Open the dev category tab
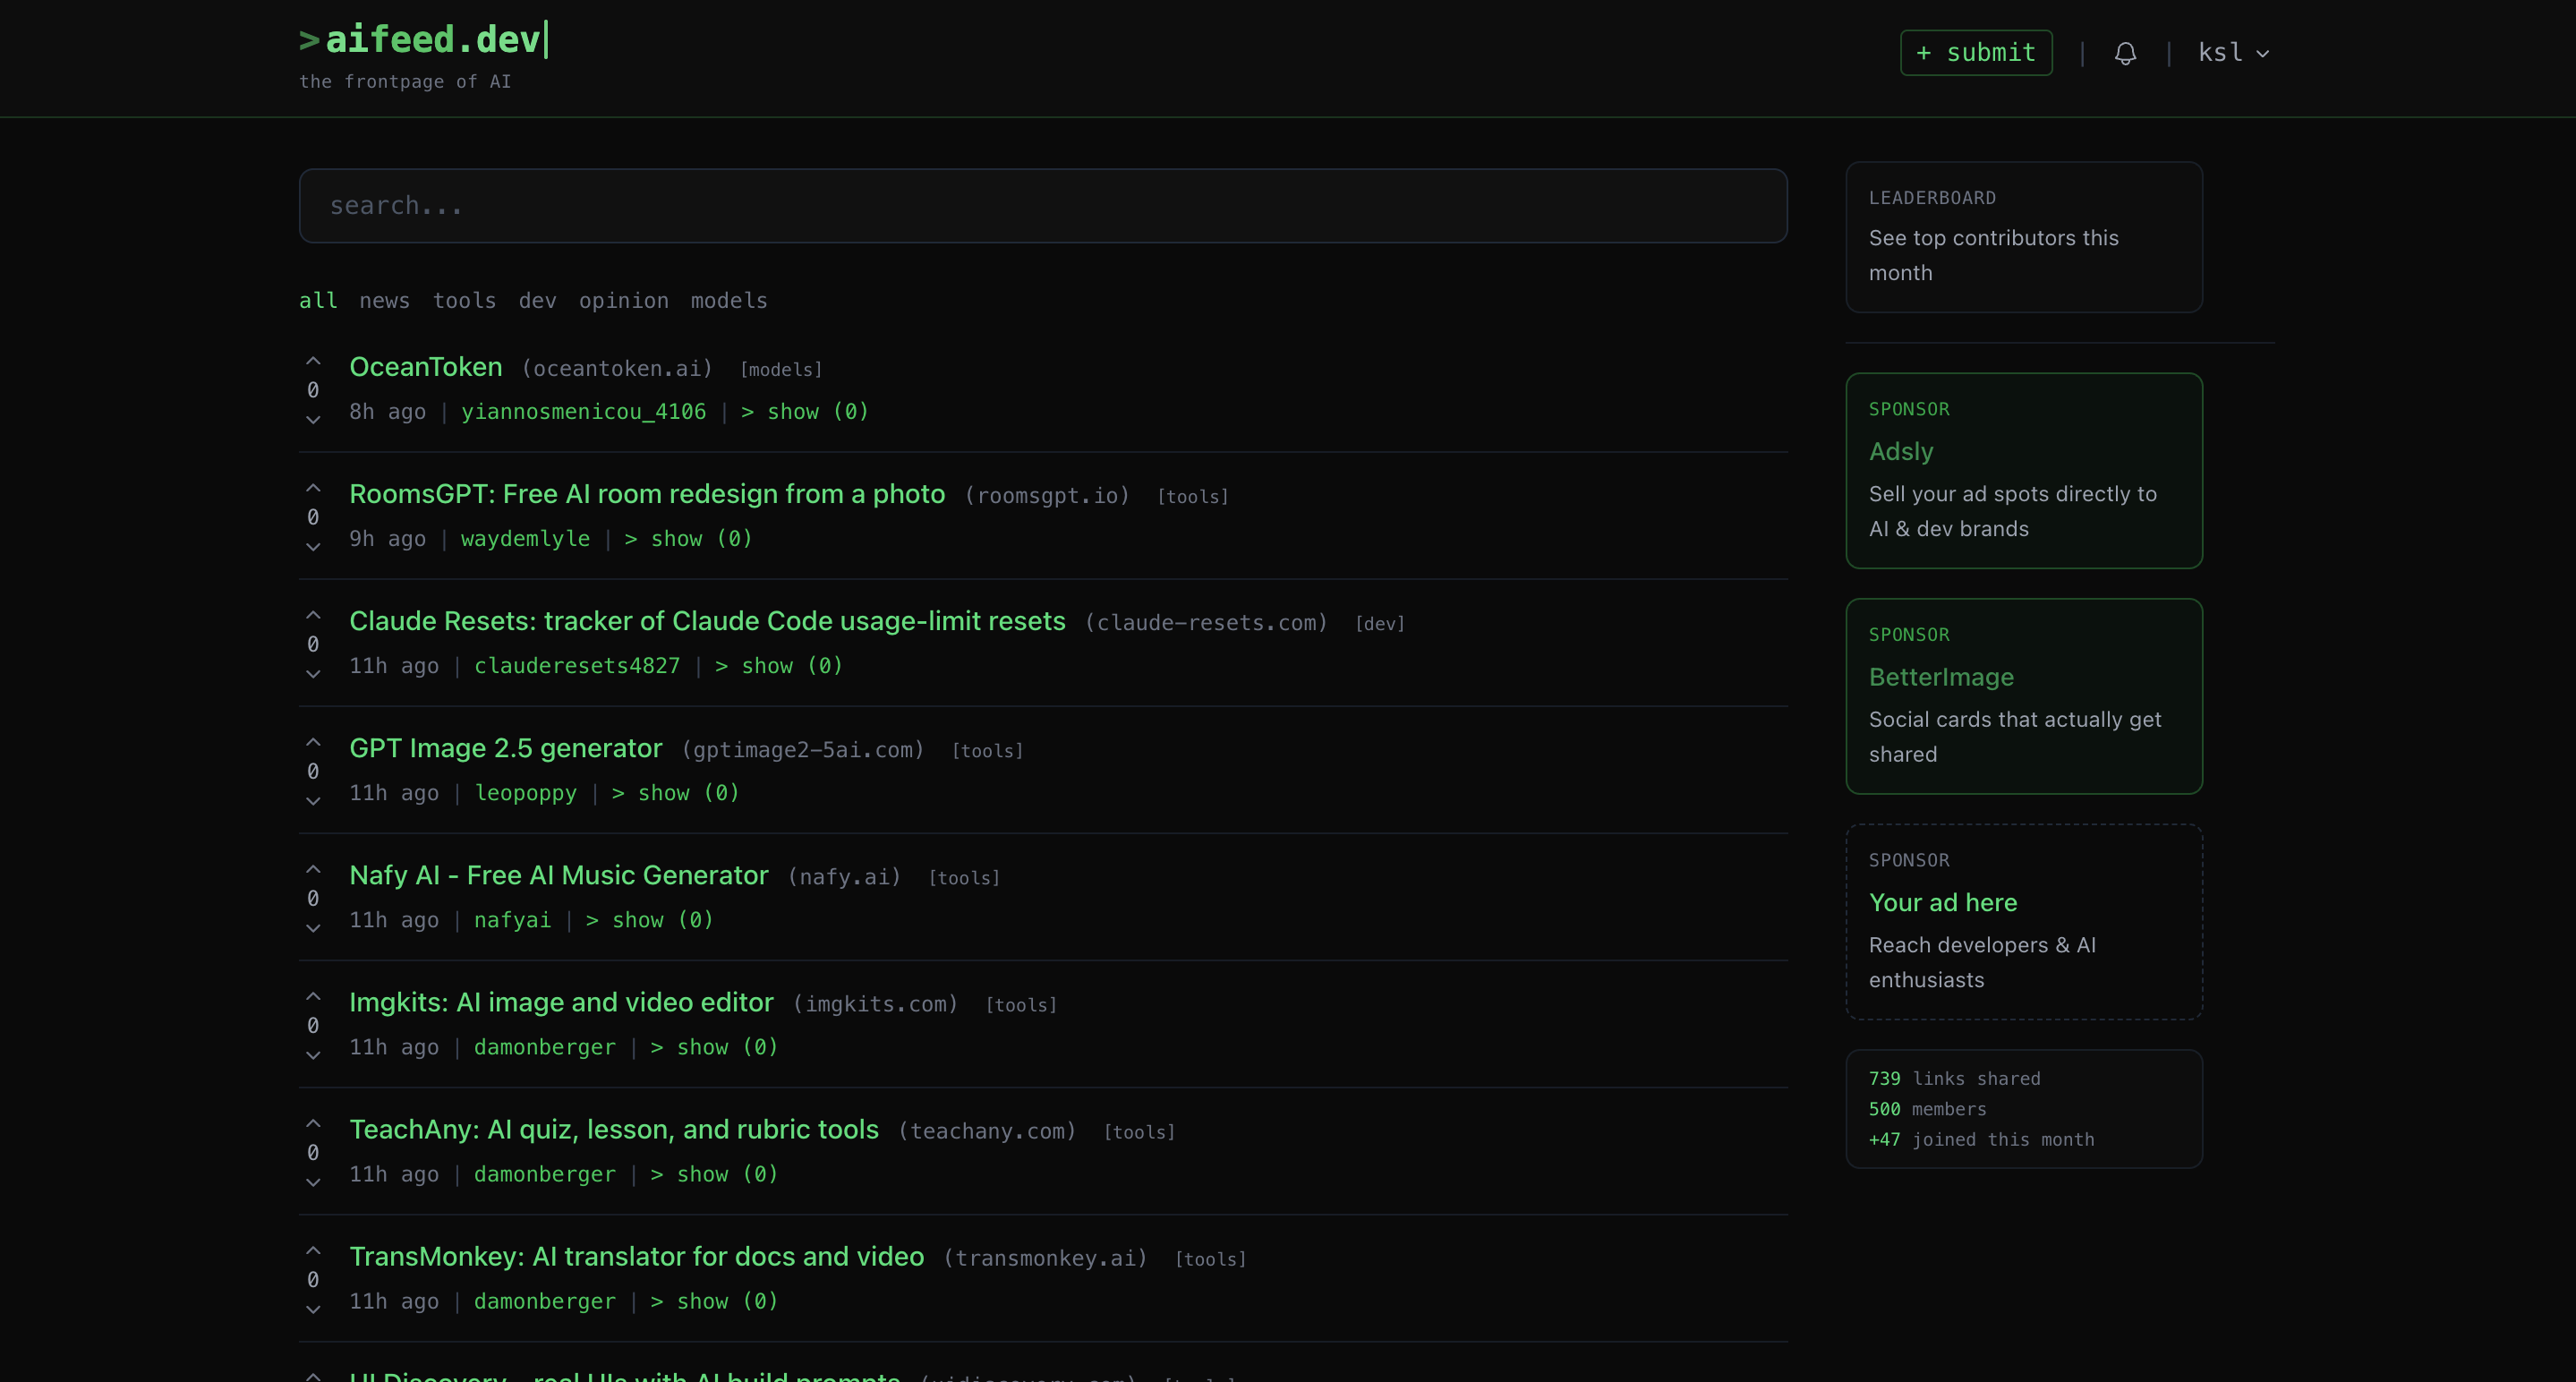 pyautogui.click(x=537, y=301)
